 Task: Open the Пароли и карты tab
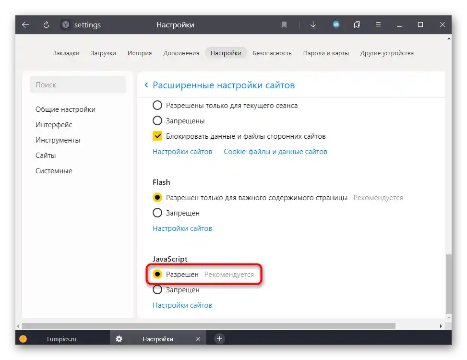[x=326, y=53]
